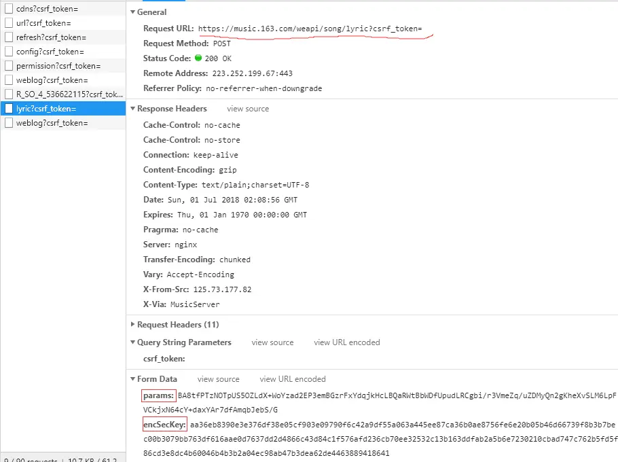618x462 pixels.
Task: Click the Cache-Control no-store value
Action: [x=222, y=141]
